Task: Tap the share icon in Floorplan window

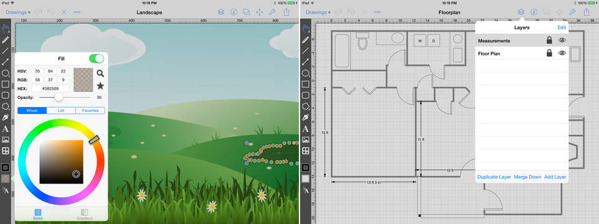Action: pos(586,12)
